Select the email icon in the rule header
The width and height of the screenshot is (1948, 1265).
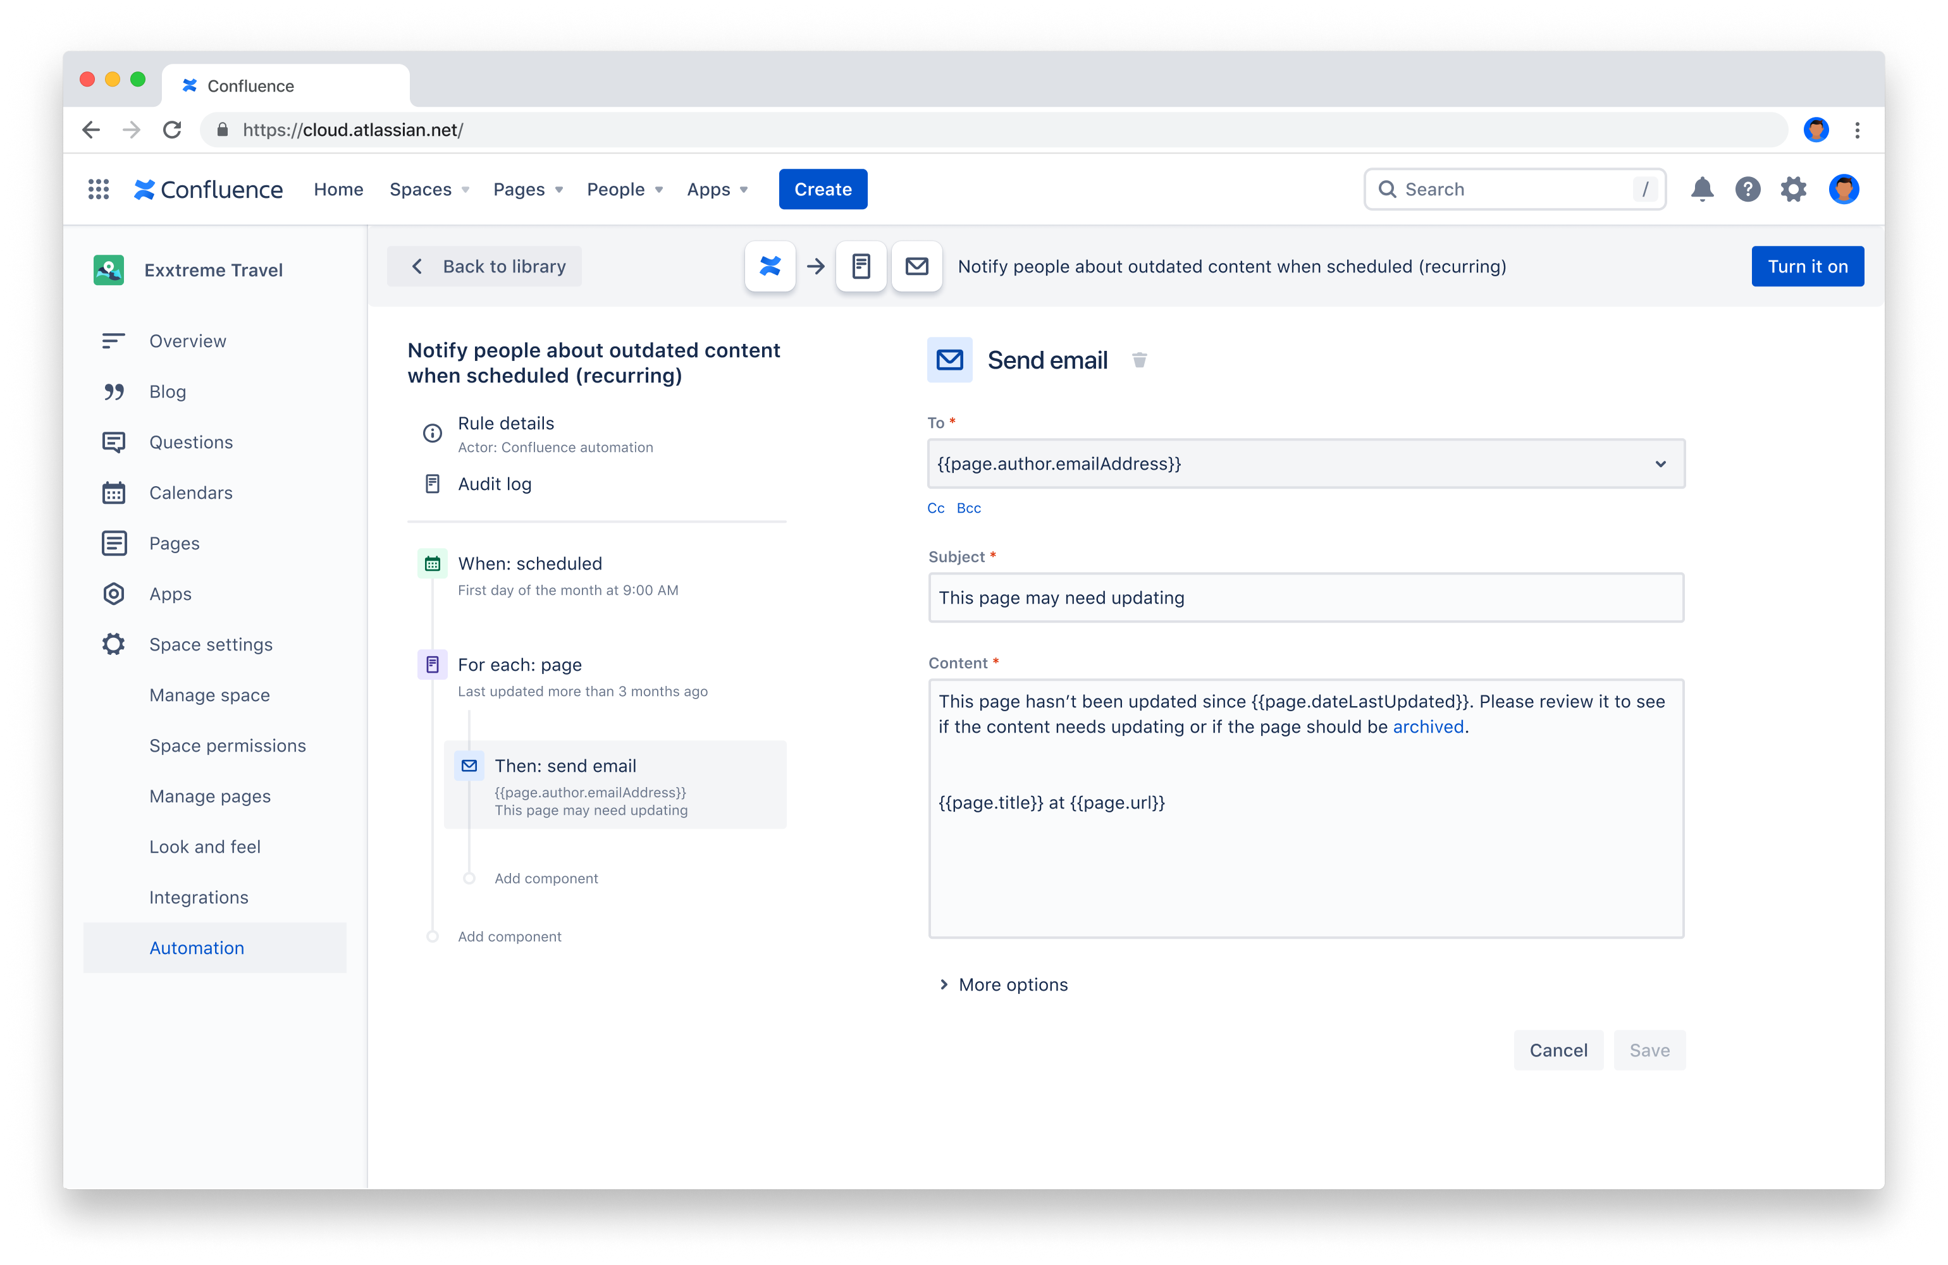pyautogui.click(x=916, y=266)
